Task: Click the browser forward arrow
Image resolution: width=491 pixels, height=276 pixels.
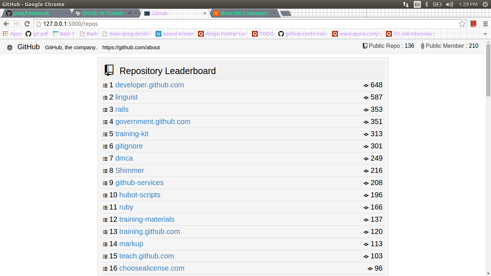Action: click(x=17, y=24)
